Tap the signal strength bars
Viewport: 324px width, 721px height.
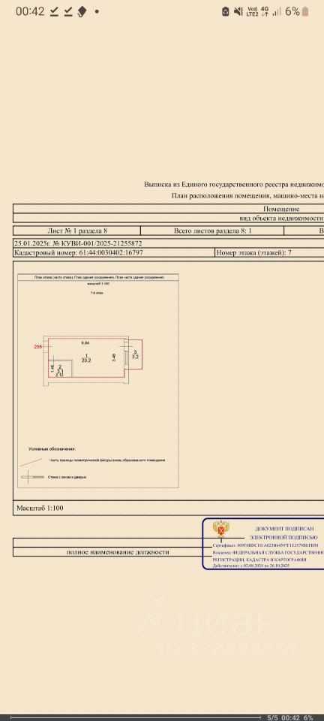click(x=277, y=11)
